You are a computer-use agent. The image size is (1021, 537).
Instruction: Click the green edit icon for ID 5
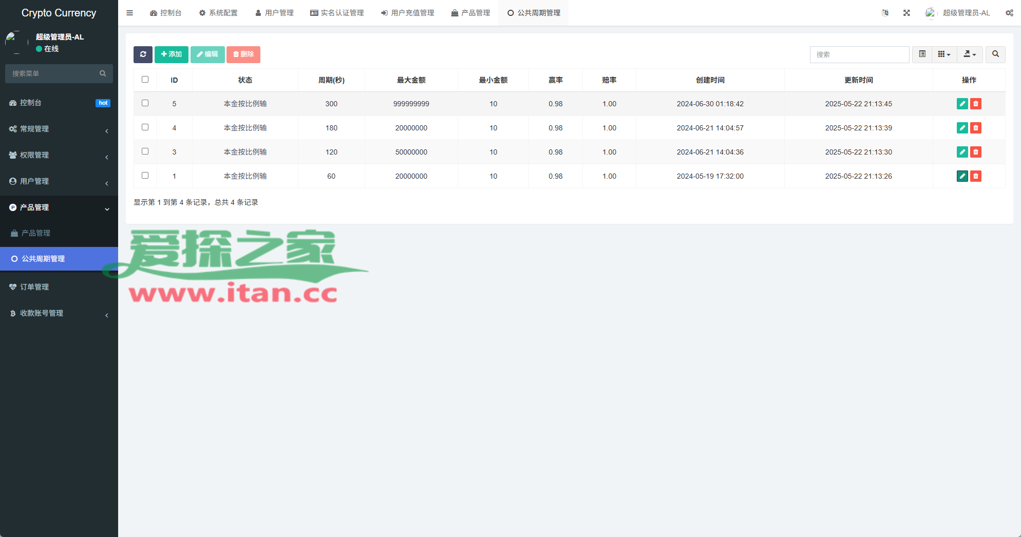(x=962, y=104)
